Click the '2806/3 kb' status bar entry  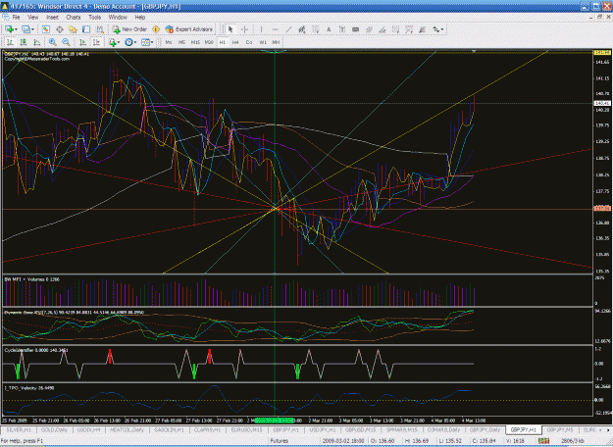click(573, 441)
